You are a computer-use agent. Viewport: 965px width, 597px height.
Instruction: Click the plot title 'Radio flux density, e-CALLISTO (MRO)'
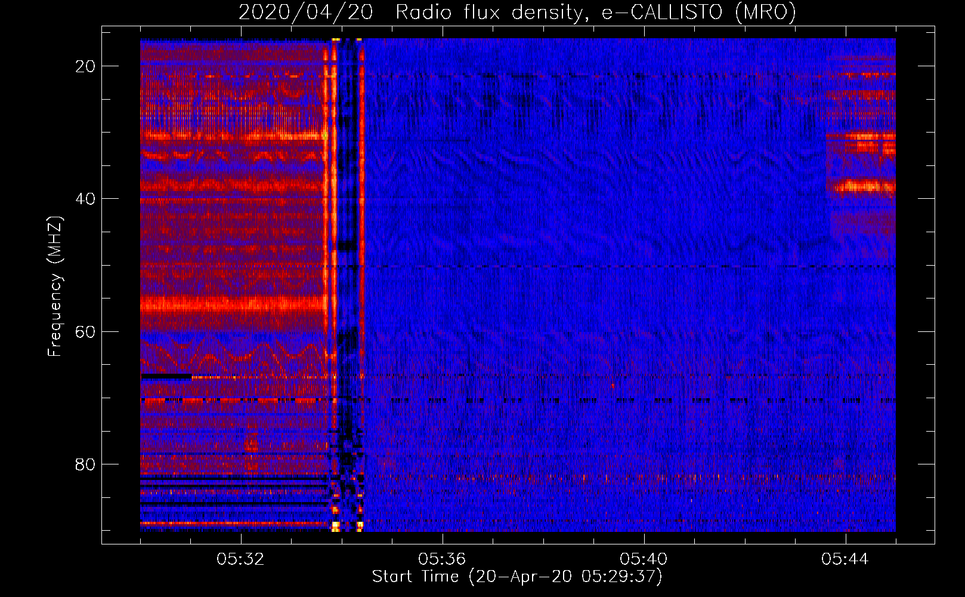coord(595,12)
